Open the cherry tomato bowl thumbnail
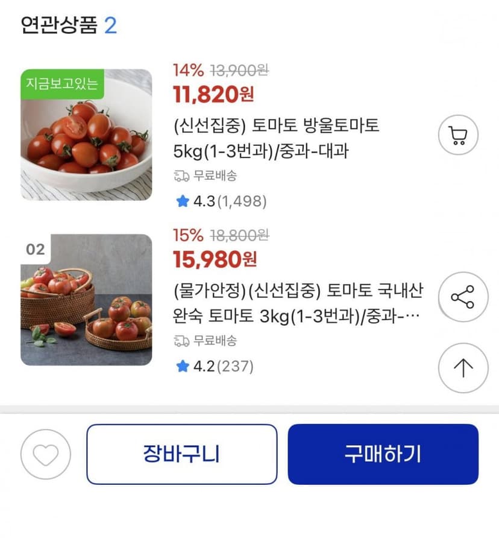Screen dimensions: 499x538 86,135
